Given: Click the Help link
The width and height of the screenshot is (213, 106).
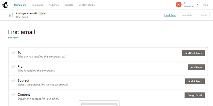Looking at the screenshot, I should [x=205, y=5].
